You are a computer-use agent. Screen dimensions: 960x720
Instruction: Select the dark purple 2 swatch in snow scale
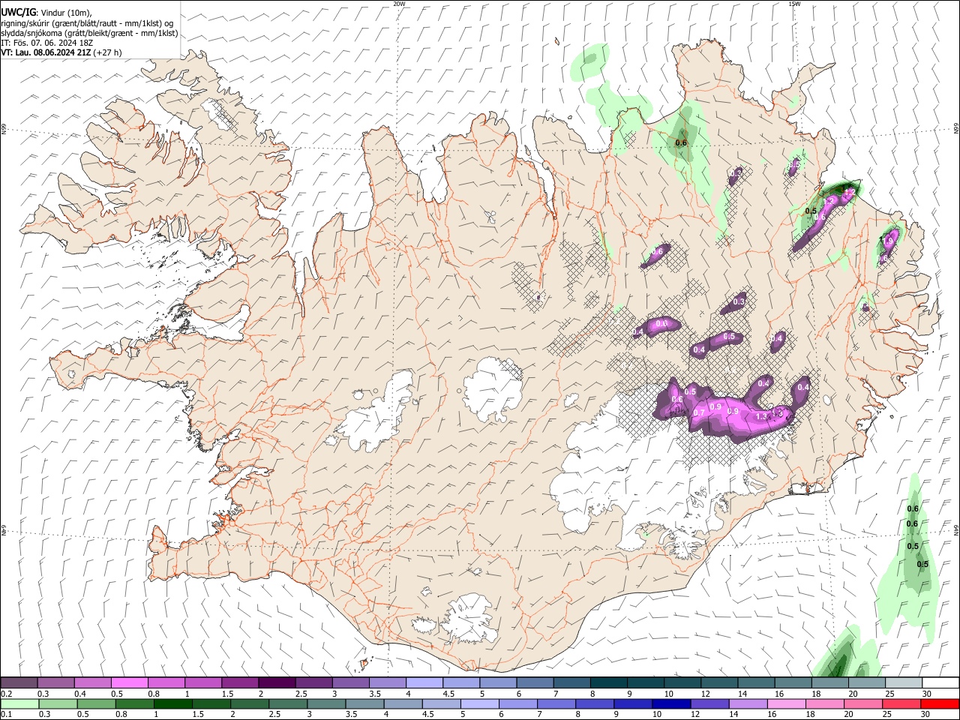[x=276, y=682]
